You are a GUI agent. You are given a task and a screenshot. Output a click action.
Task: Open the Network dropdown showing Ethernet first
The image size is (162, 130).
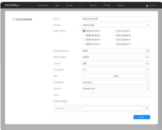click(x=116, y=89)
